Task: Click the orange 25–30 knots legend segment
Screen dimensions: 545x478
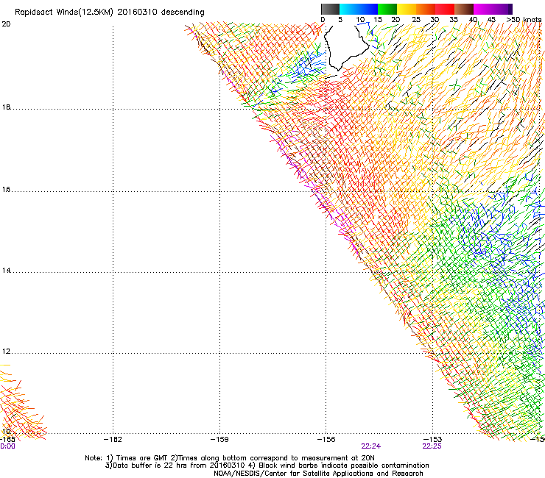Action: point(426,9)
